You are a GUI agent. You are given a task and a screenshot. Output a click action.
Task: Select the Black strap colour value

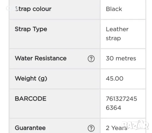click(x=114, y=9)
